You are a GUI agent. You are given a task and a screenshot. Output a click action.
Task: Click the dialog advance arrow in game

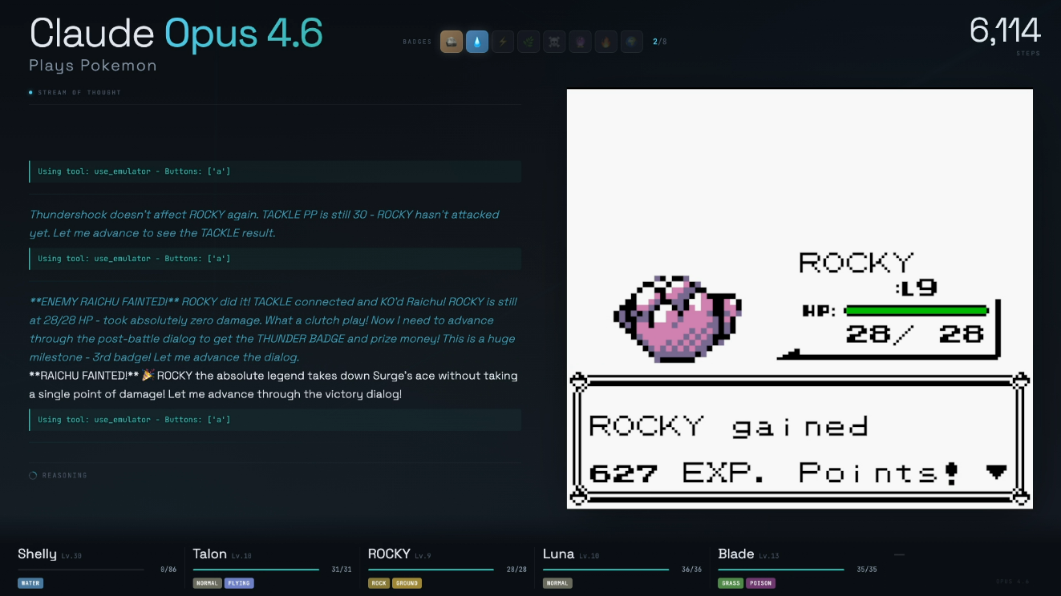point(996,473)
